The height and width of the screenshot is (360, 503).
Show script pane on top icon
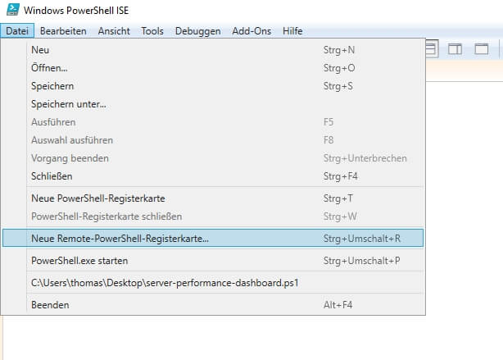(x=432, y=49)
